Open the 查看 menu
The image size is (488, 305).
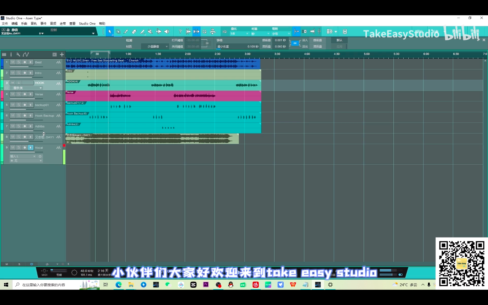click(x=73, y=24)
